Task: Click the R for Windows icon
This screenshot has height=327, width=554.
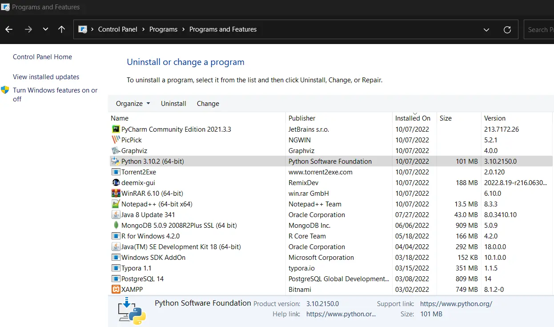Action: tap(116, 236)
